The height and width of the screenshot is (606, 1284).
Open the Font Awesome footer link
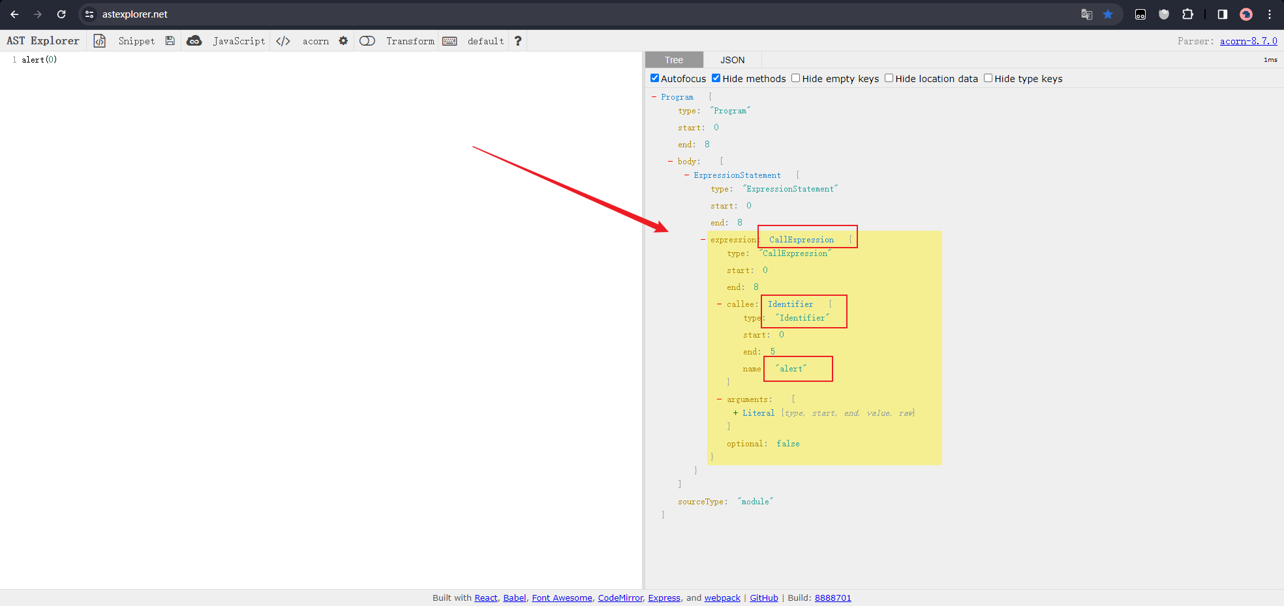[562, 598]
